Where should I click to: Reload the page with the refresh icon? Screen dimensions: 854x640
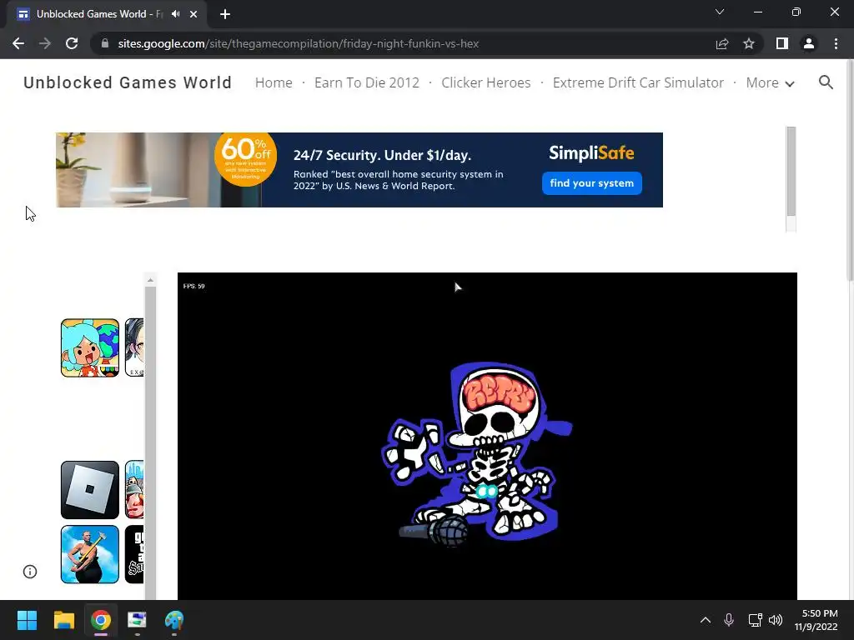pyautogui.click(x=72, y=43)
